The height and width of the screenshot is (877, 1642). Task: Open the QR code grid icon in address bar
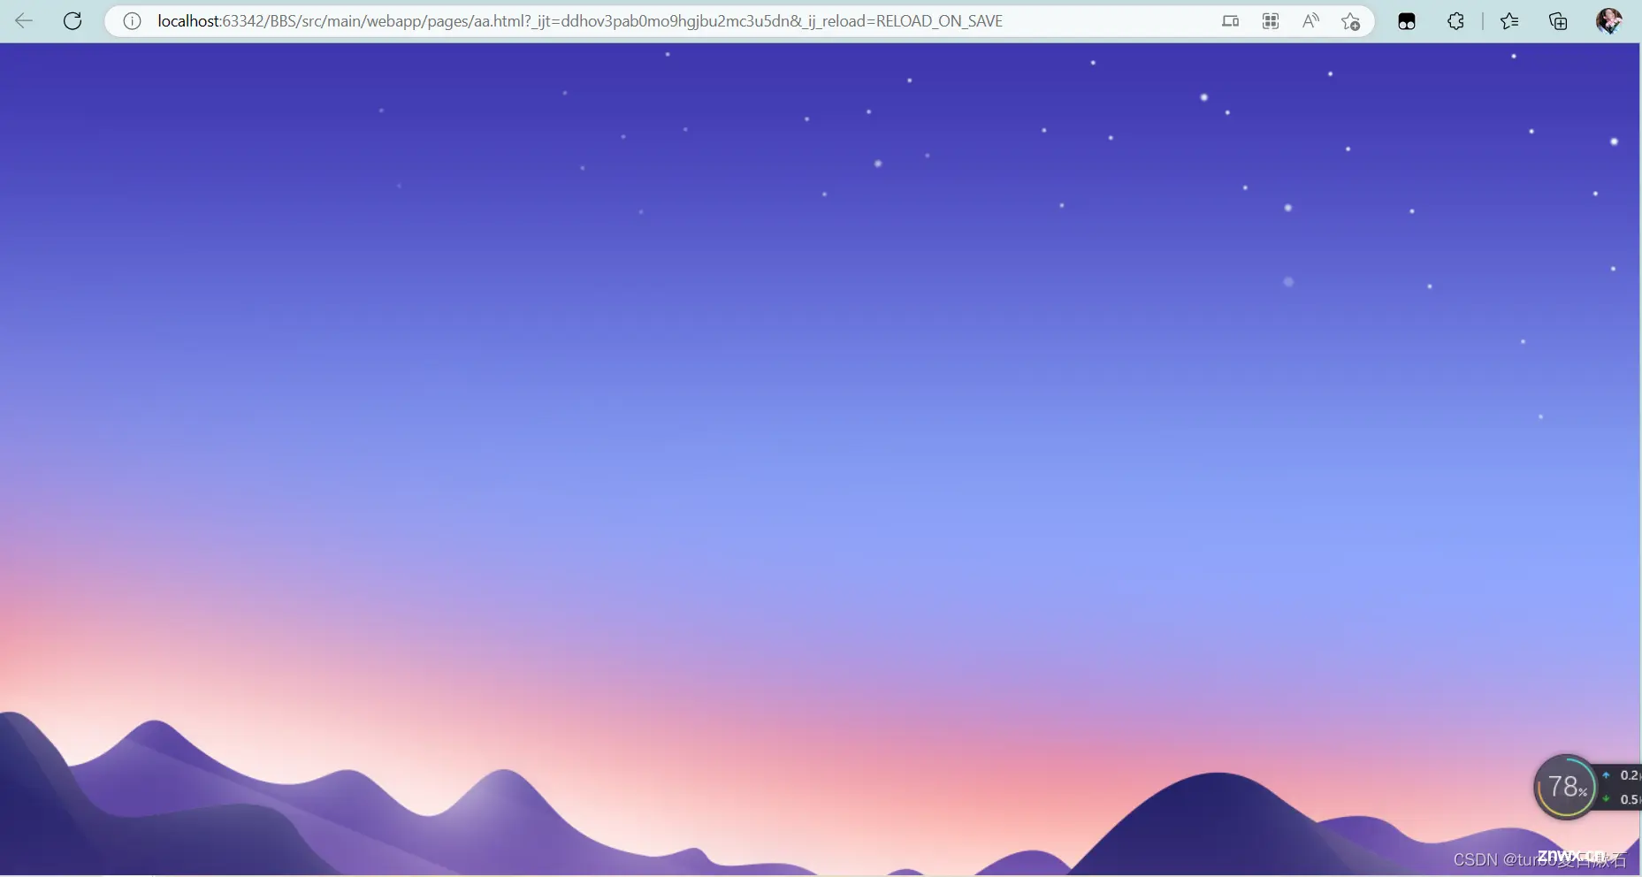click(x=1271, y=21)
